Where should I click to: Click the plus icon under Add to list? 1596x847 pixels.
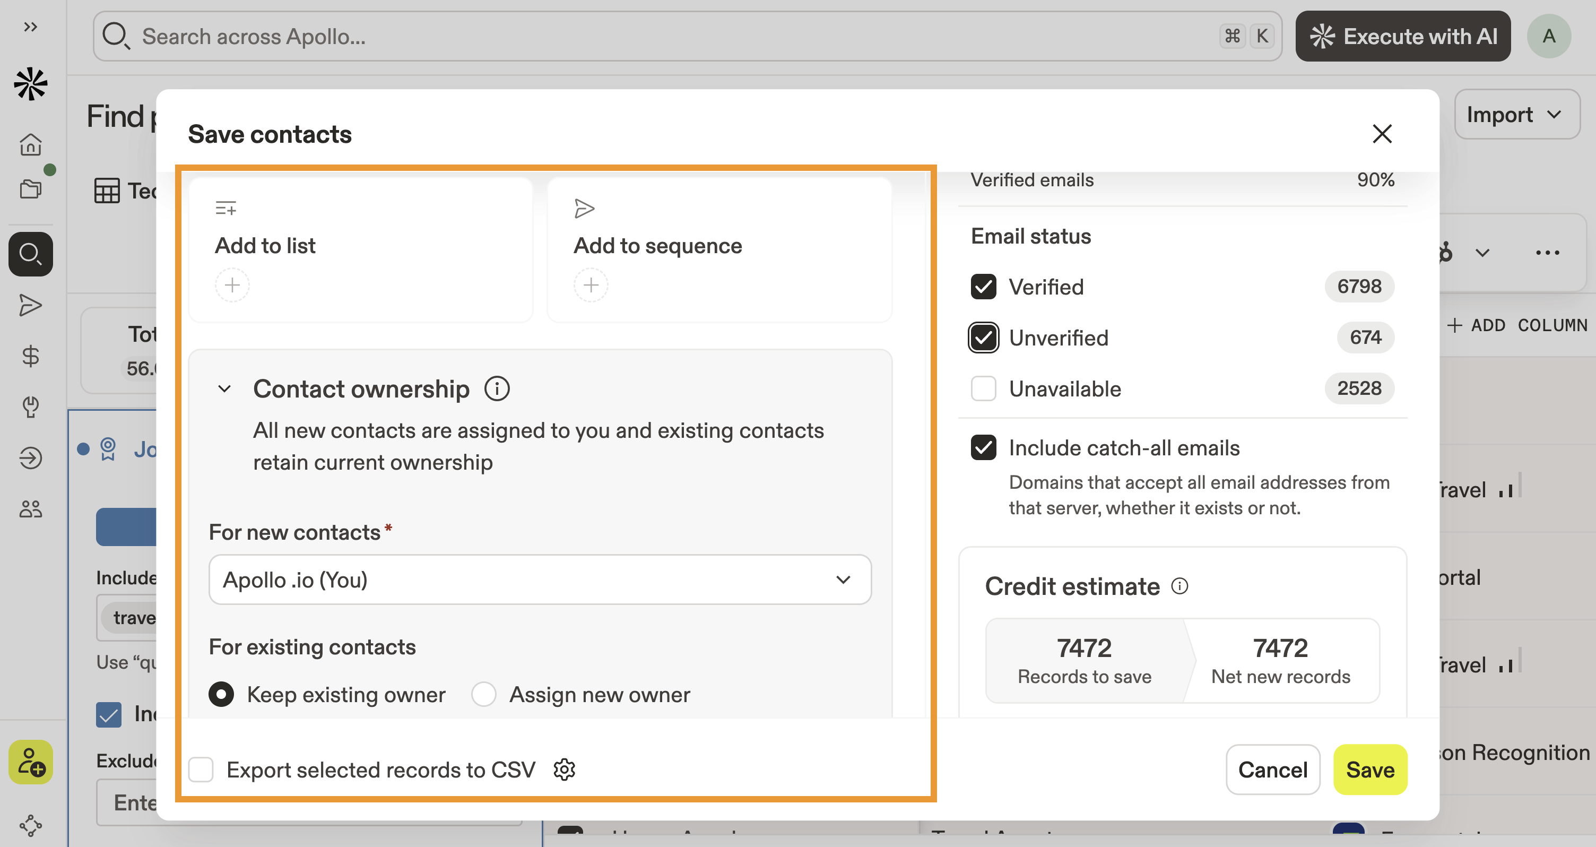tap(232, 285)
